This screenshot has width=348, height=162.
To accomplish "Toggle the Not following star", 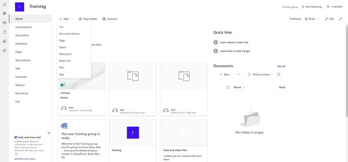I will tap(303, 7).
